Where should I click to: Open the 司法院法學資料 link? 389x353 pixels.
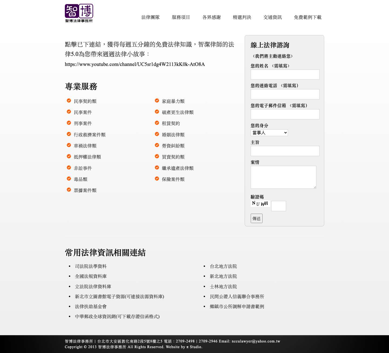90,266
